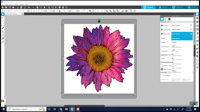Toggle the Show Print Border checkbox

click(162, 65)
